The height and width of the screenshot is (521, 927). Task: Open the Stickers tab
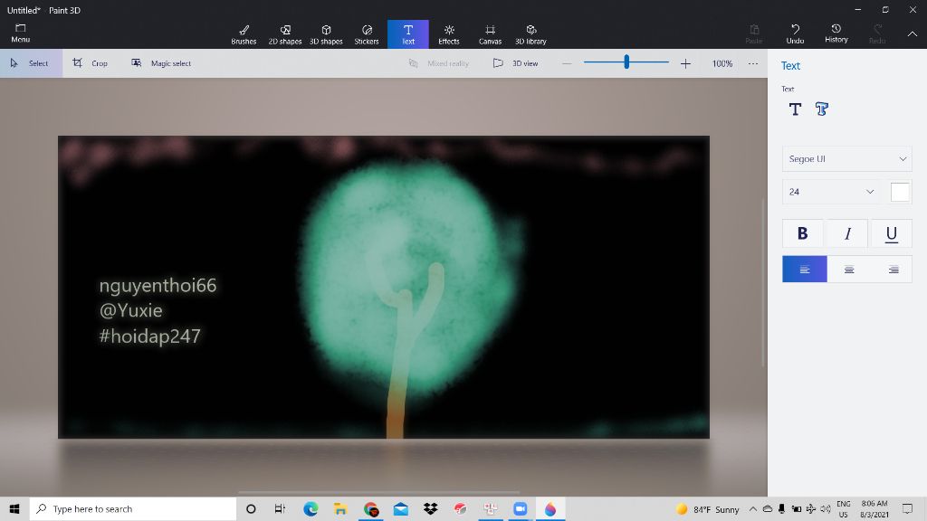(x=367, y=34)
